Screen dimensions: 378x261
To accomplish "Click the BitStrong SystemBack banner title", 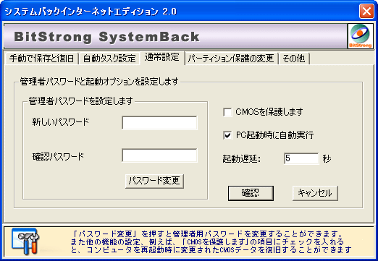I will point(106,37).
